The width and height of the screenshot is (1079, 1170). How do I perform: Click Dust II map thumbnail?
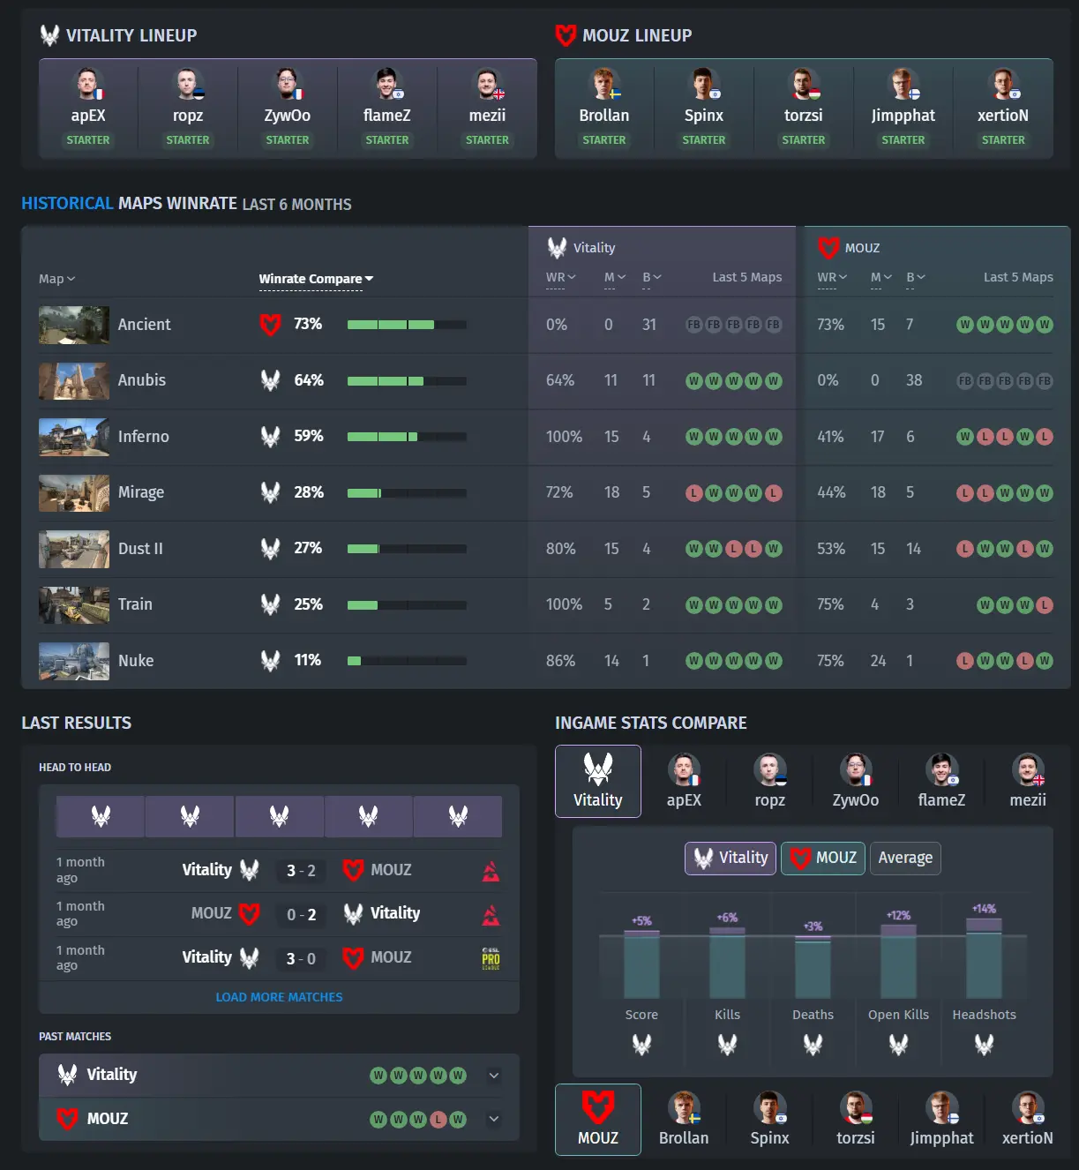pos(74,549)
